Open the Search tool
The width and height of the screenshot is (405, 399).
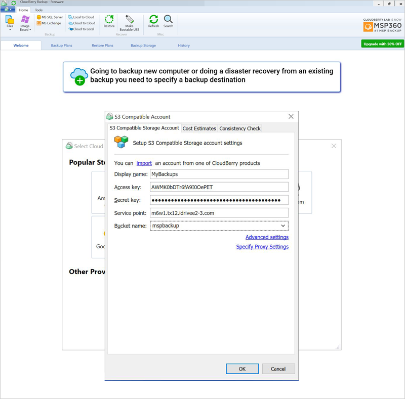168,21
